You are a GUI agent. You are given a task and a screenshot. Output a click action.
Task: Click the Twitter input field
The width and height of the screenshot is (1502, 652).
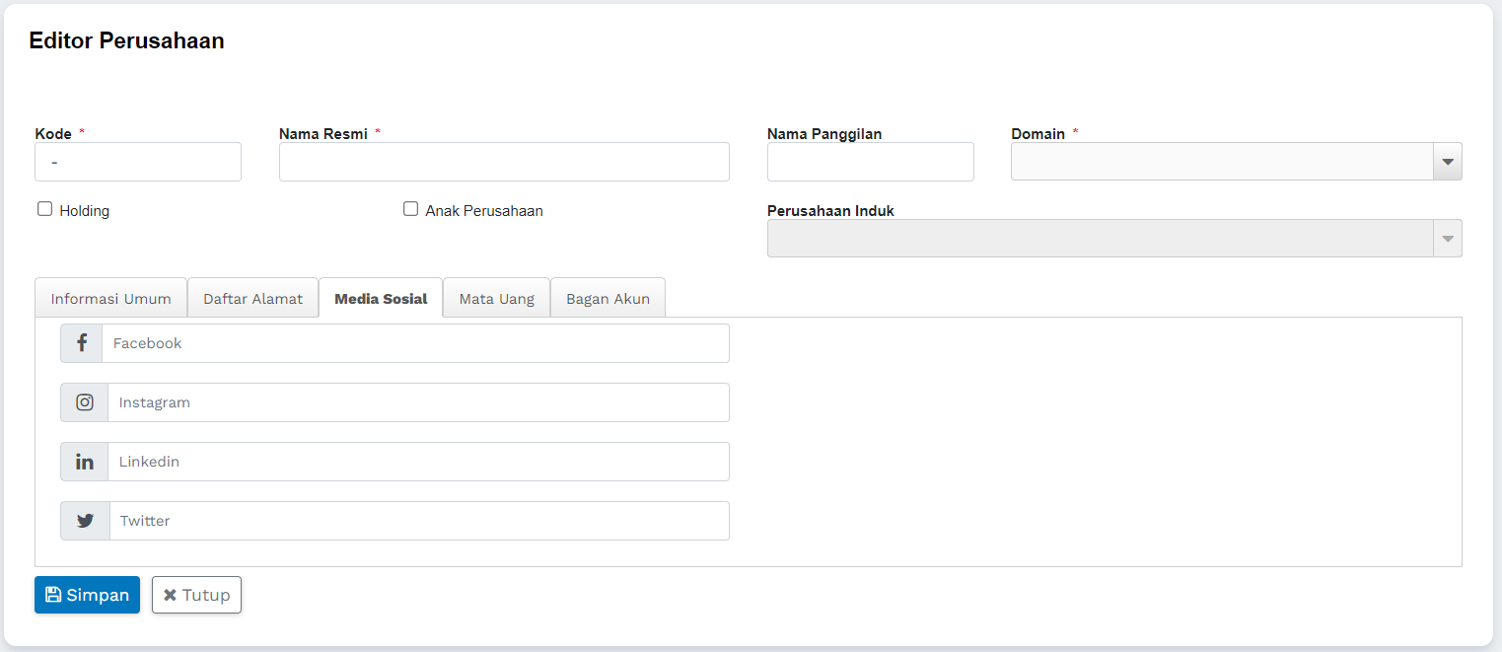[419, 521]
